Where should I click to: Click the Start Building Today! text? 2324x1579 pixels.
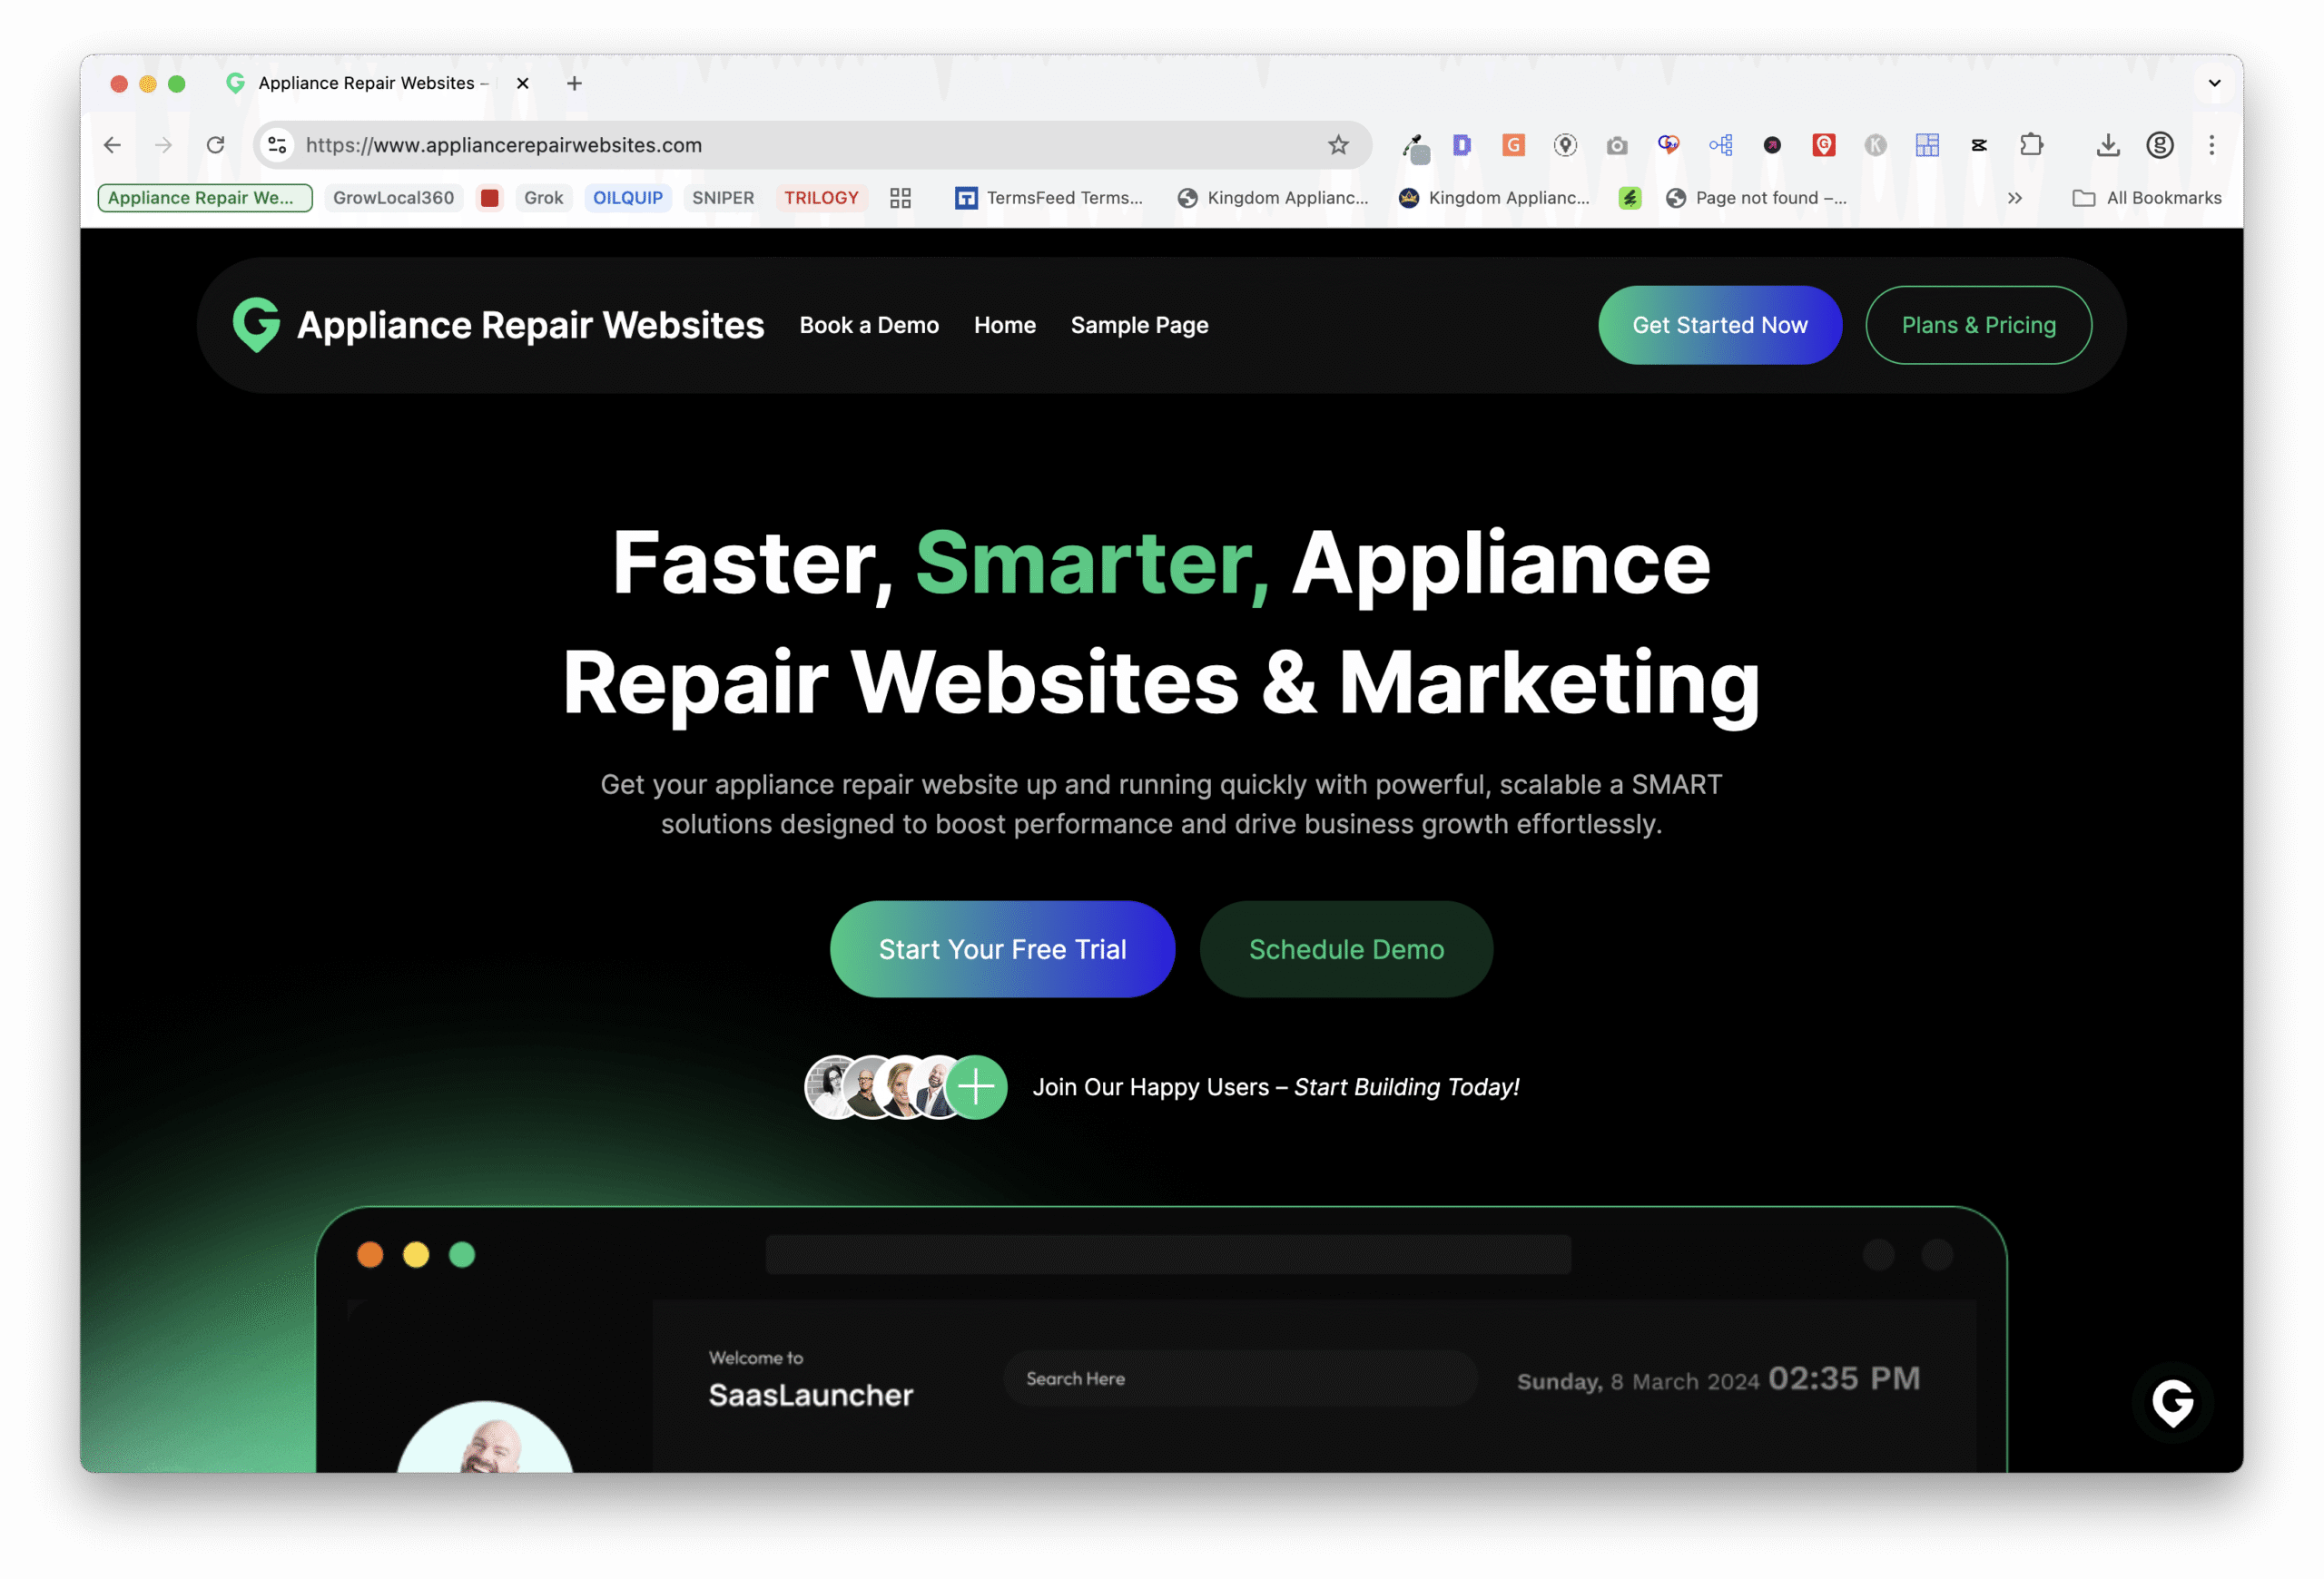pyautogui.click(x=1406, y=1087)
